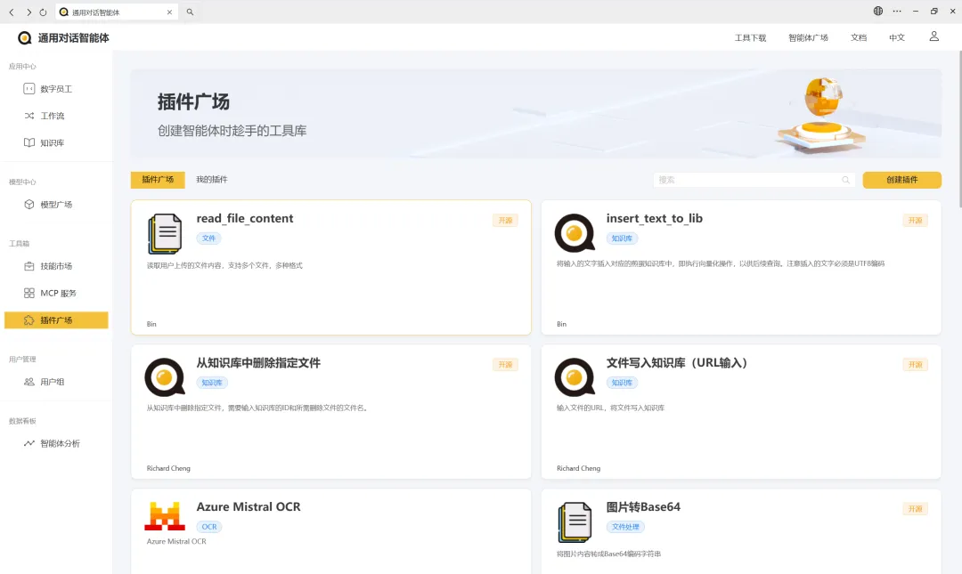Click the 工作流 sidebar icon

pyautogui.click(x=29, y=116)
